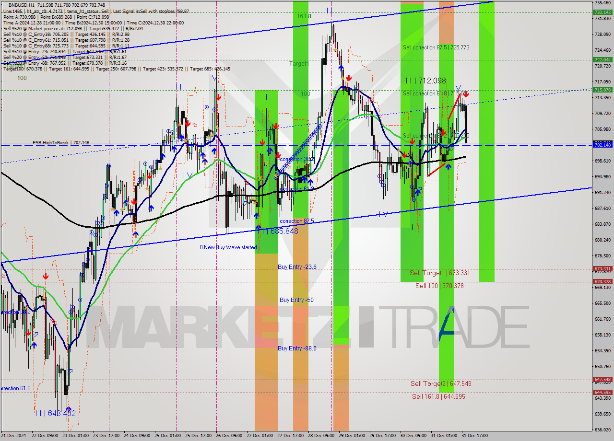The width and height of the screenshot is (614, 441).
Task: Click the 658.130 price axis value
Action: point(603,335)
